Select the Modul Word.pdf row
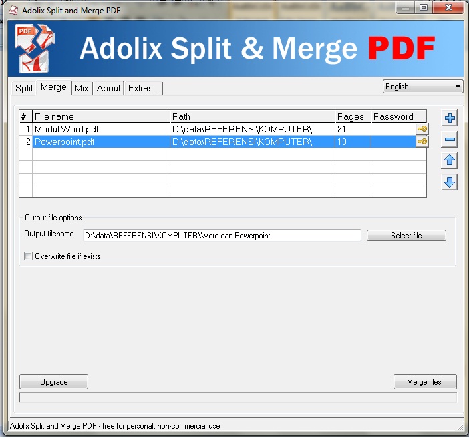 point(100,129)
